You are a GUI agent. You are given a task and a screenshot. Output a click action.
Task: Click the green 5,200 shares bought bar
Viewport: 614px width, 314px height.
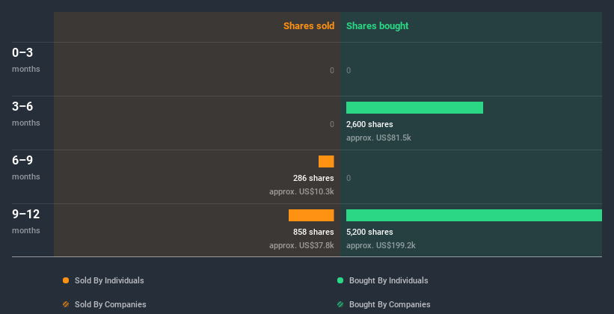pyautogui.click(x=474, y=215)
